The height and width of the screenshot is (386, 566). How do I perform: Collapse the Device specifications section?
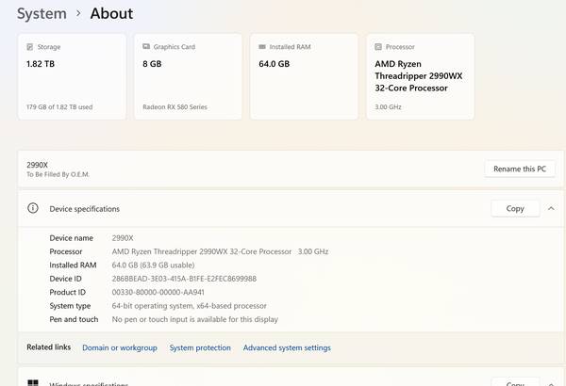[x=551, y=208]
